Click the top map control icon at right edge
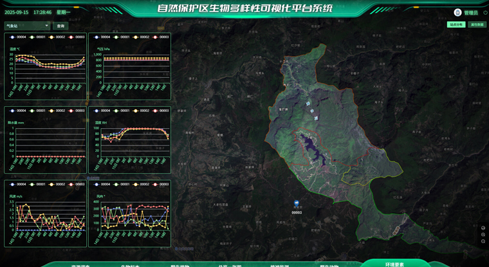This screenshot has width=489, height=267. (483, 228)
